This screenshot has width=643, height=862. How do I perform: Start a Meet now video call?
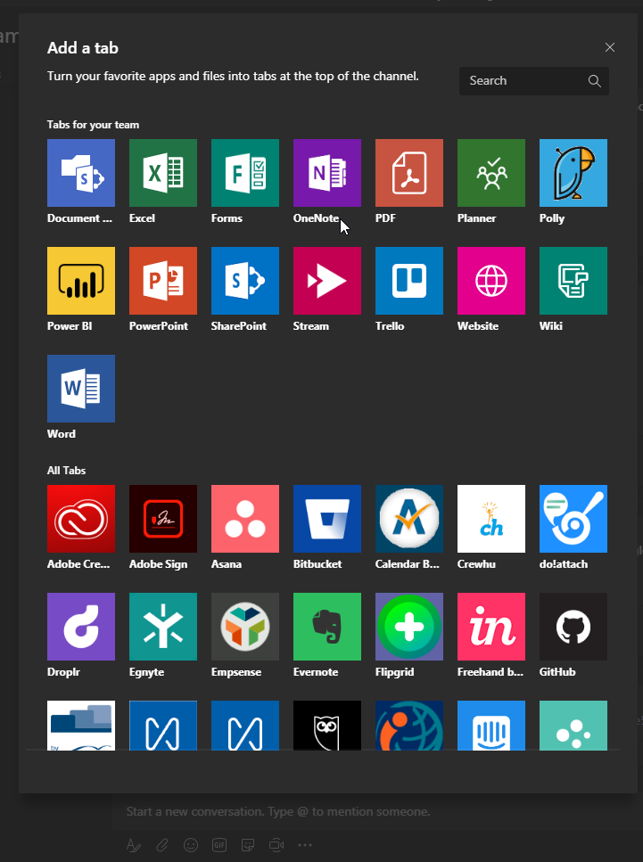(276, 845)
